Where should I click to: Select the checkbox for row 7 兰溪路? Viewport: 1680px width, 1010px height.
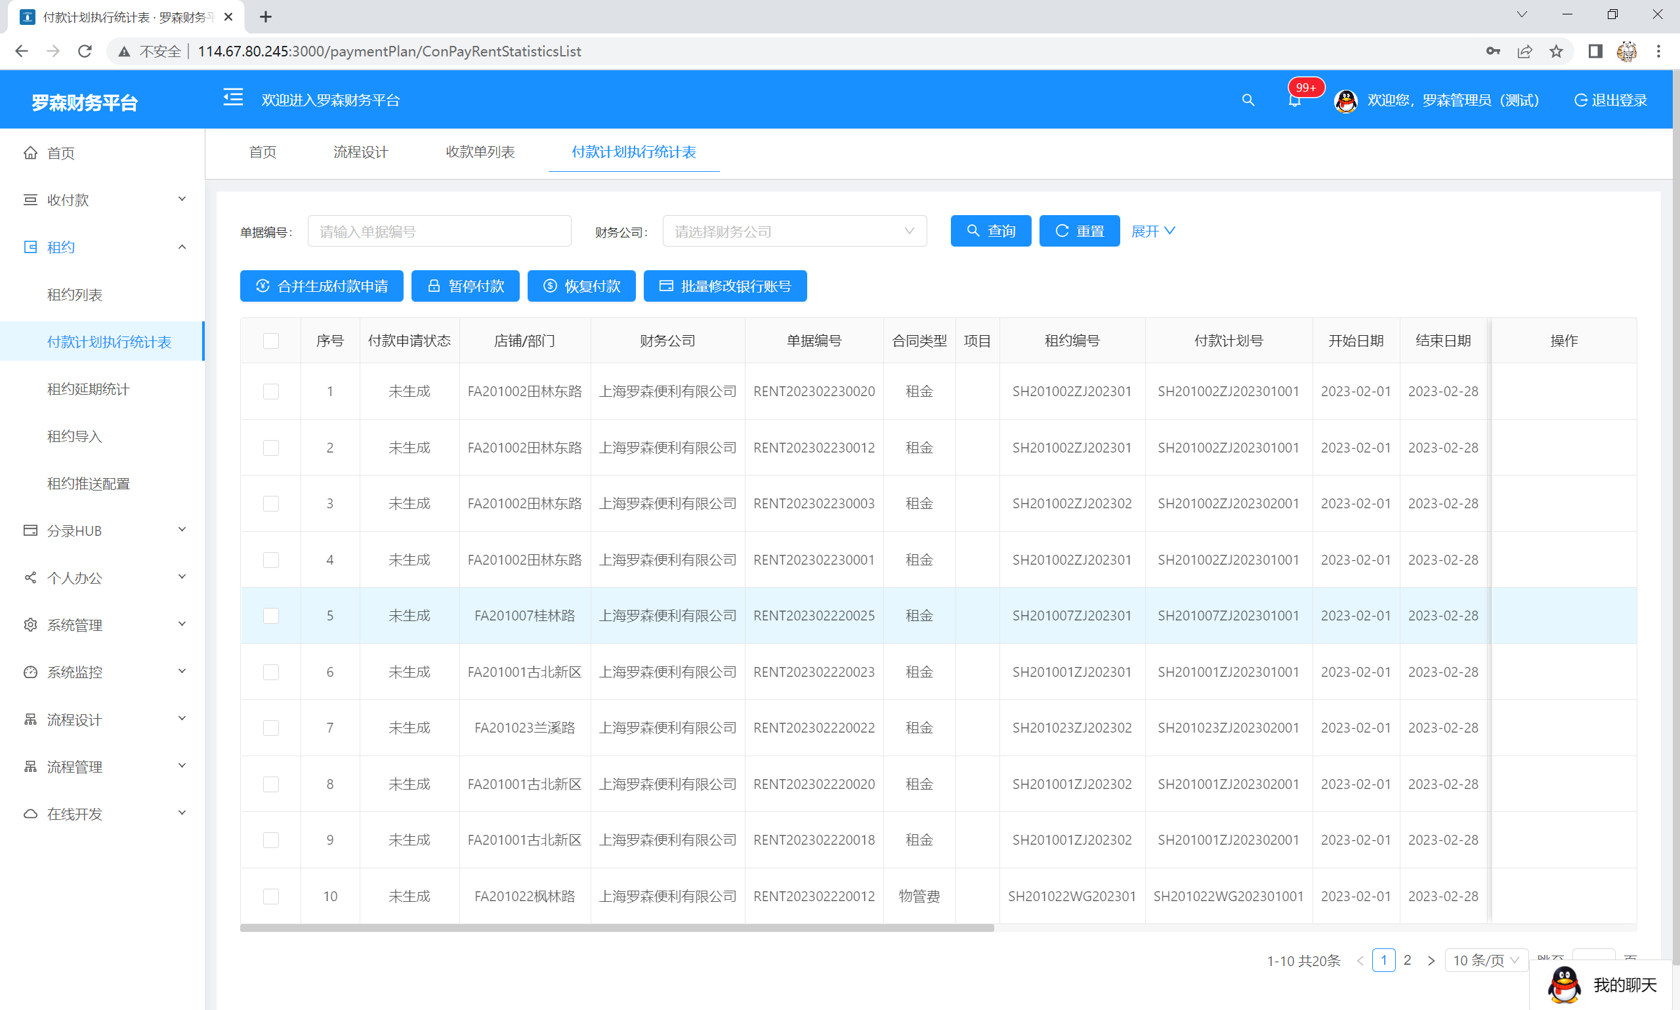271,728
